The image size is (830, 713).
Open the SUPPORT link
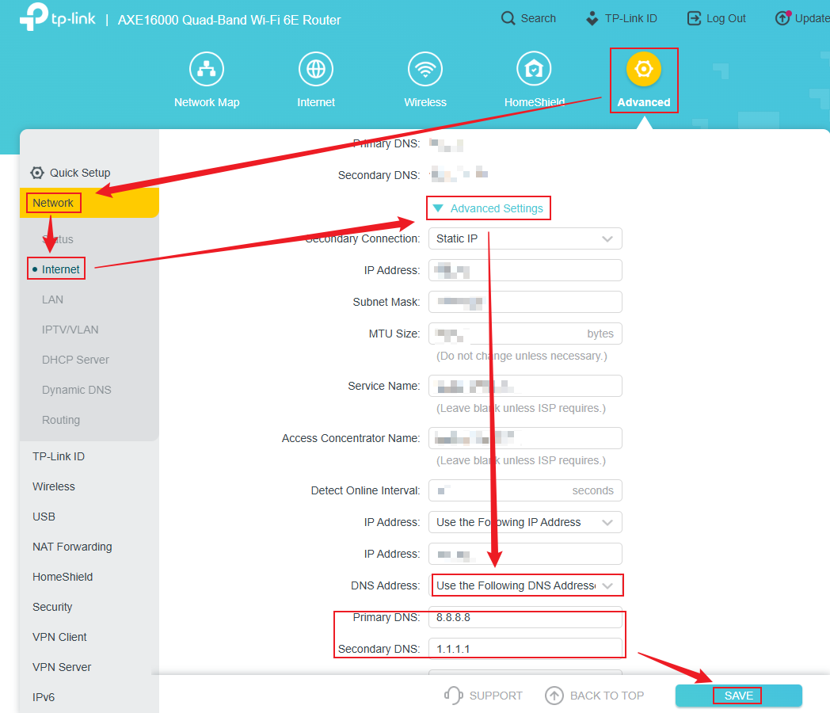pos(483,695)
